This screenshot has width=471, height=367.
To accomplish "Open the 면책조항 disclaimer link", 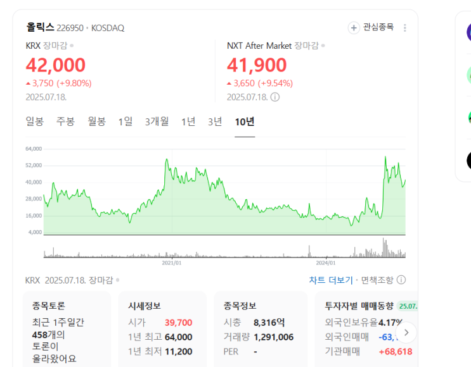I will (377, 280).
